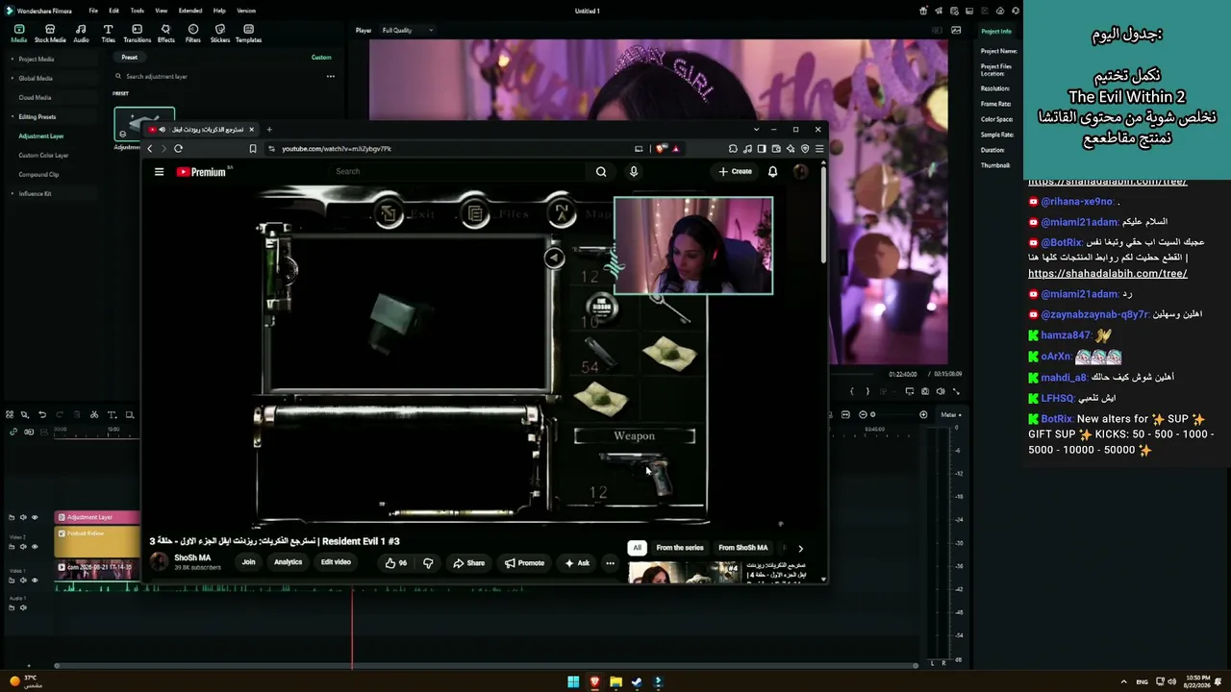Open the Help menu
The width and height of the screenshot is (1231, 692).
click(x=219, y=11)
